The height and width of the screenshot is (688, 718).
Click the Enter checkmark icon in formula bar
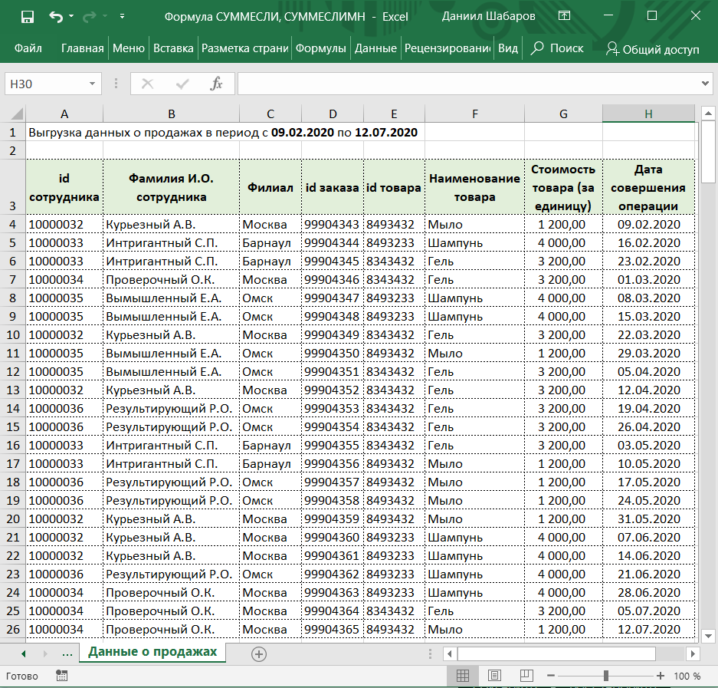182,84
